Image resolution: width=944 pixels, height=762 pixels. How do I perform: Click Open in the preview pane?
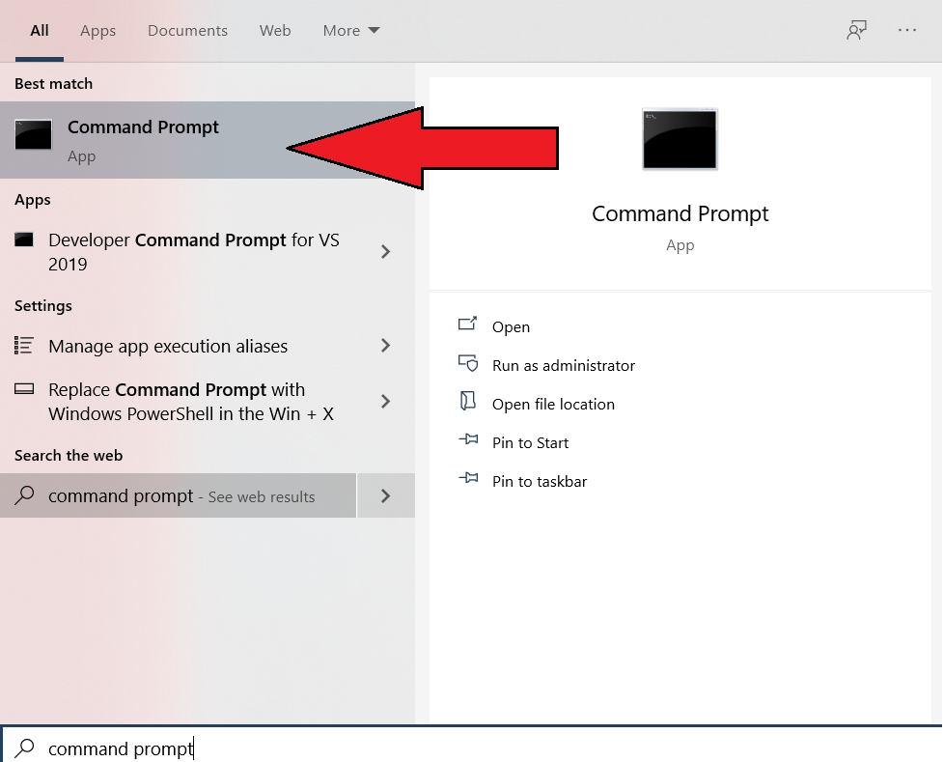pyautogui.click(x=511, y=327)
